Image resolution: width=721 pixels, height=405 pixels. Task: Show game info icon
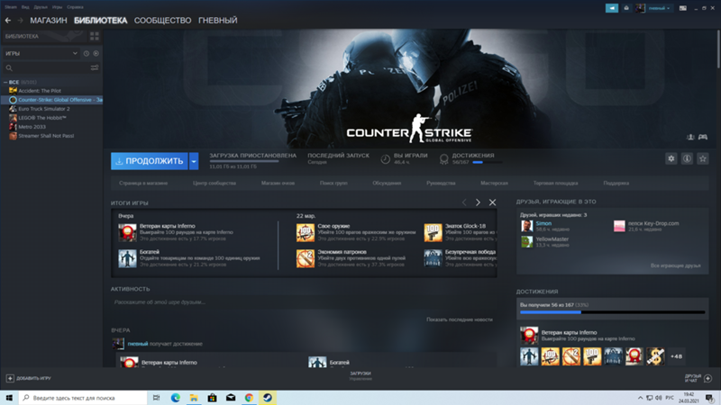click(x=687, y=158)
